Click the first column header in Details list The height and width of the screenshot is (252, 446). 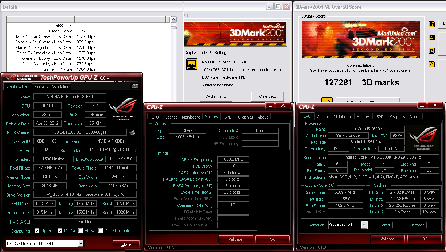click(x=40, y=19)
